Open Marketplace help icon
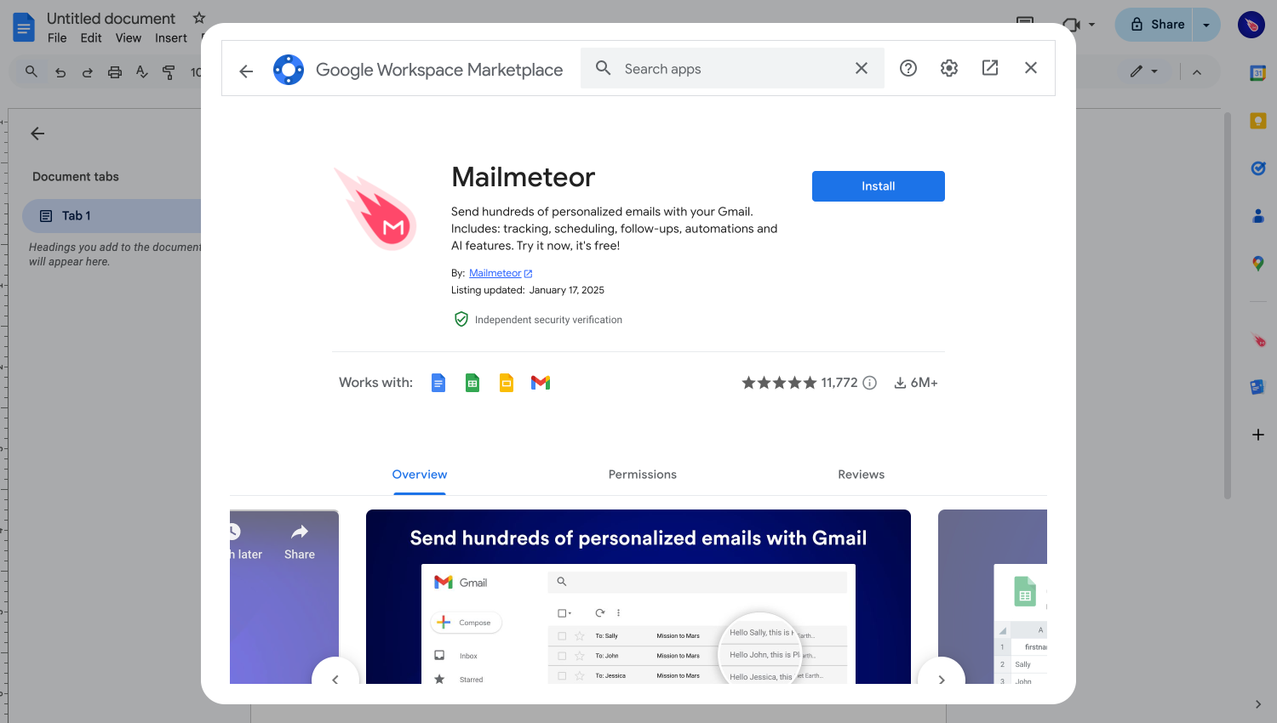 tap(908, 68)
